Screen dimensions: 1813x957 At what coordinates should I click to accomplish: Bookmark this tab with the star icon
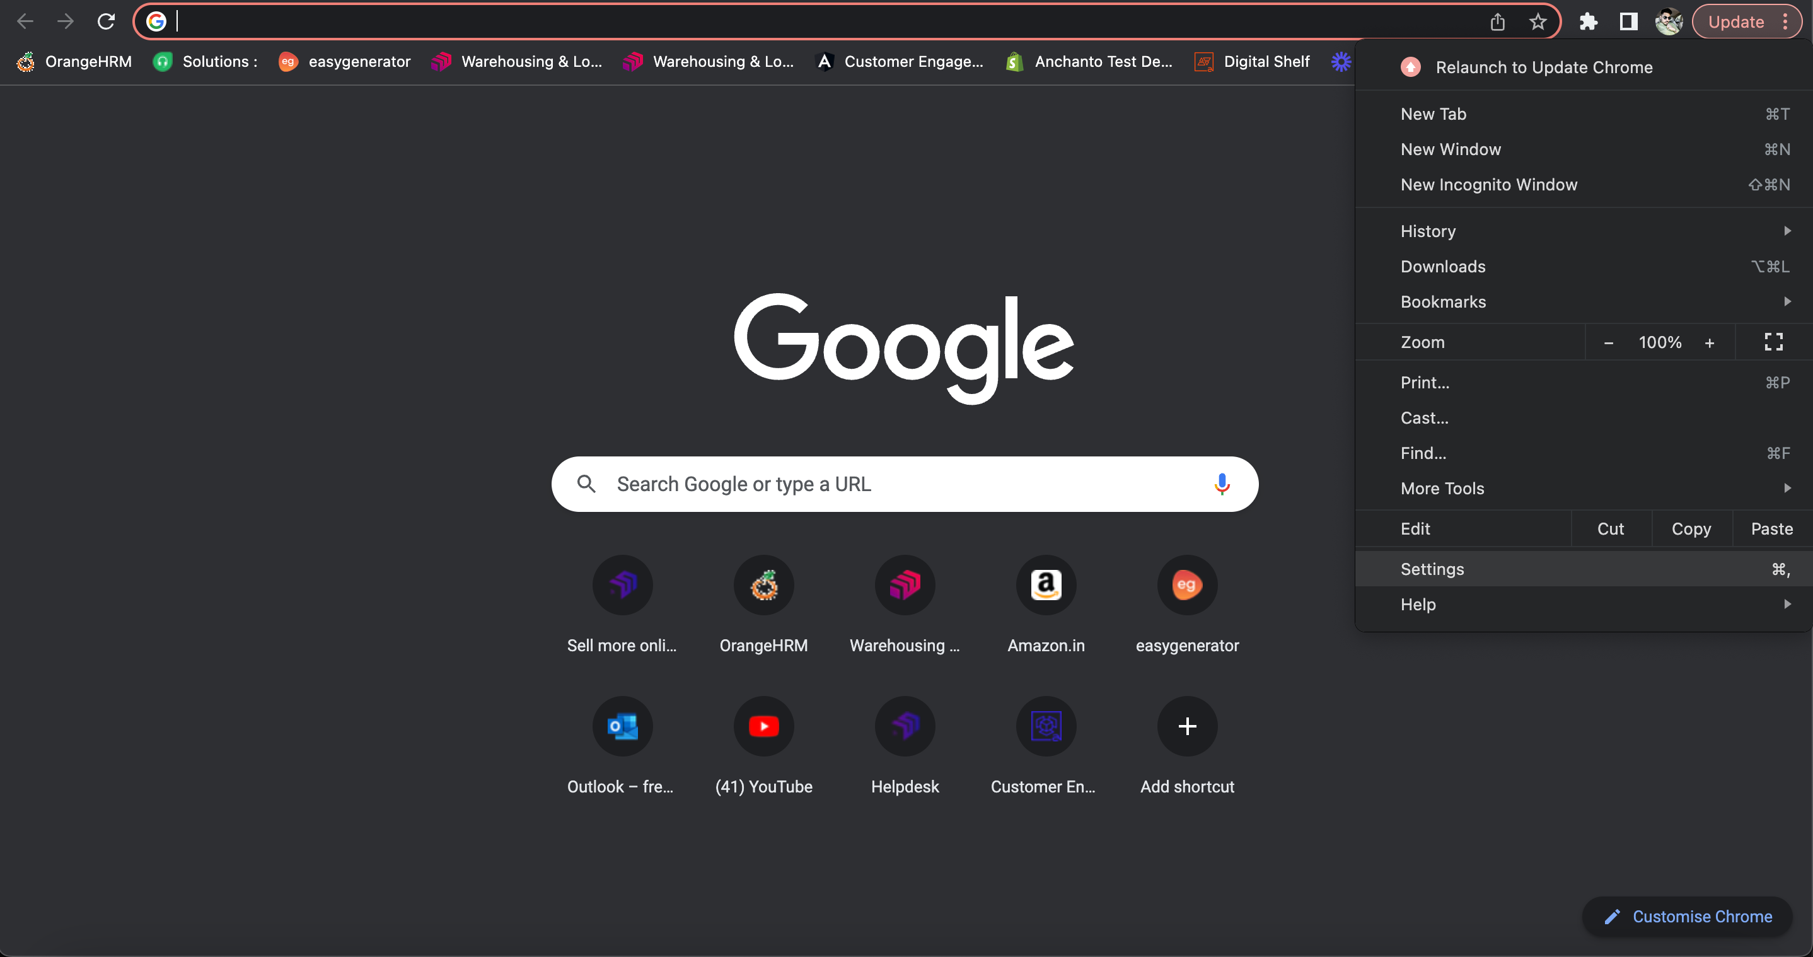pos(1538,22)
